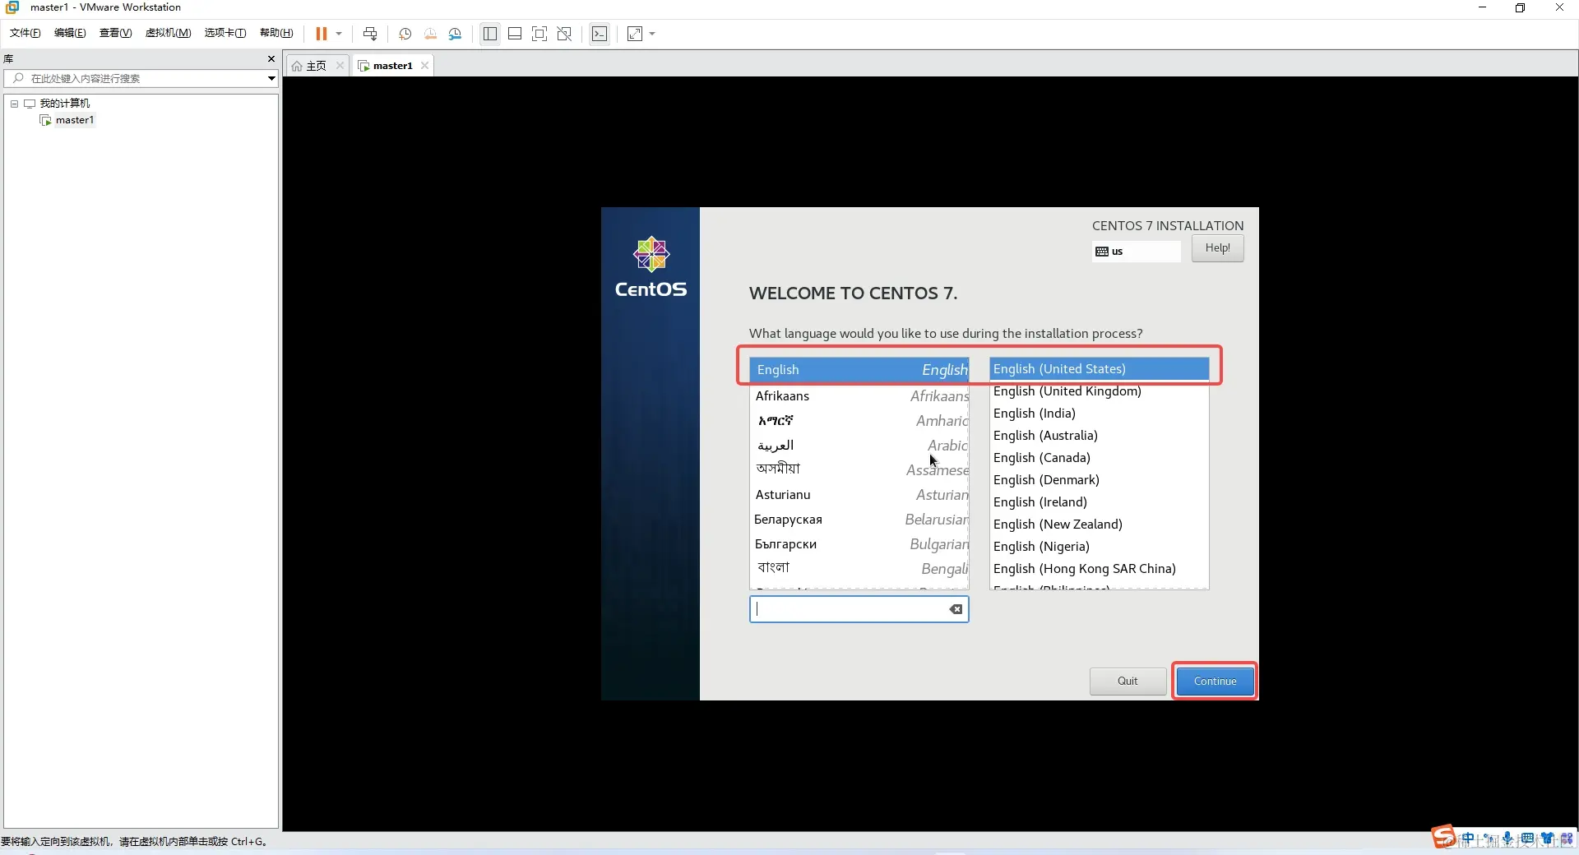Toggle the thumbnail bar view icon

[x=515, y=34]
